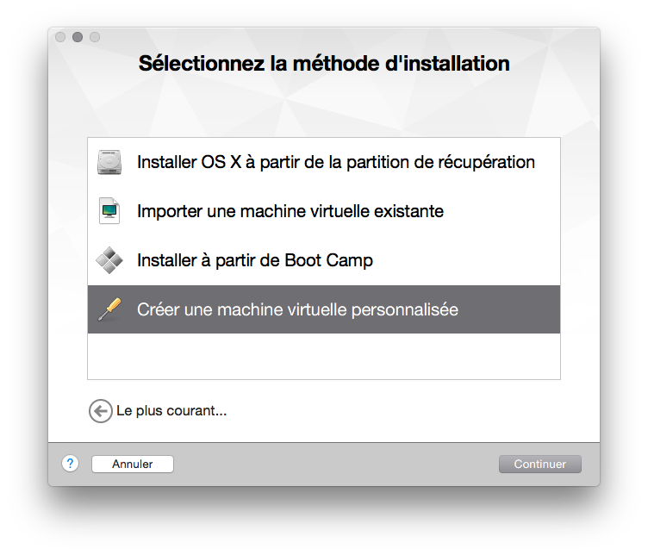Image resolution: width=648 pixels, height=555 pixels.
Task: Select Créer une machine virtuelle personnalisée
Action: (x=324, y=309)
